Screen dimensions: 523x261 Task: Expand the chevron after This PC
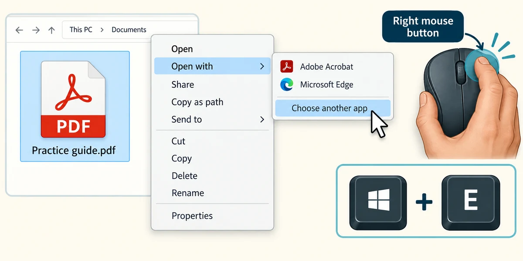[x=102, y=30]
